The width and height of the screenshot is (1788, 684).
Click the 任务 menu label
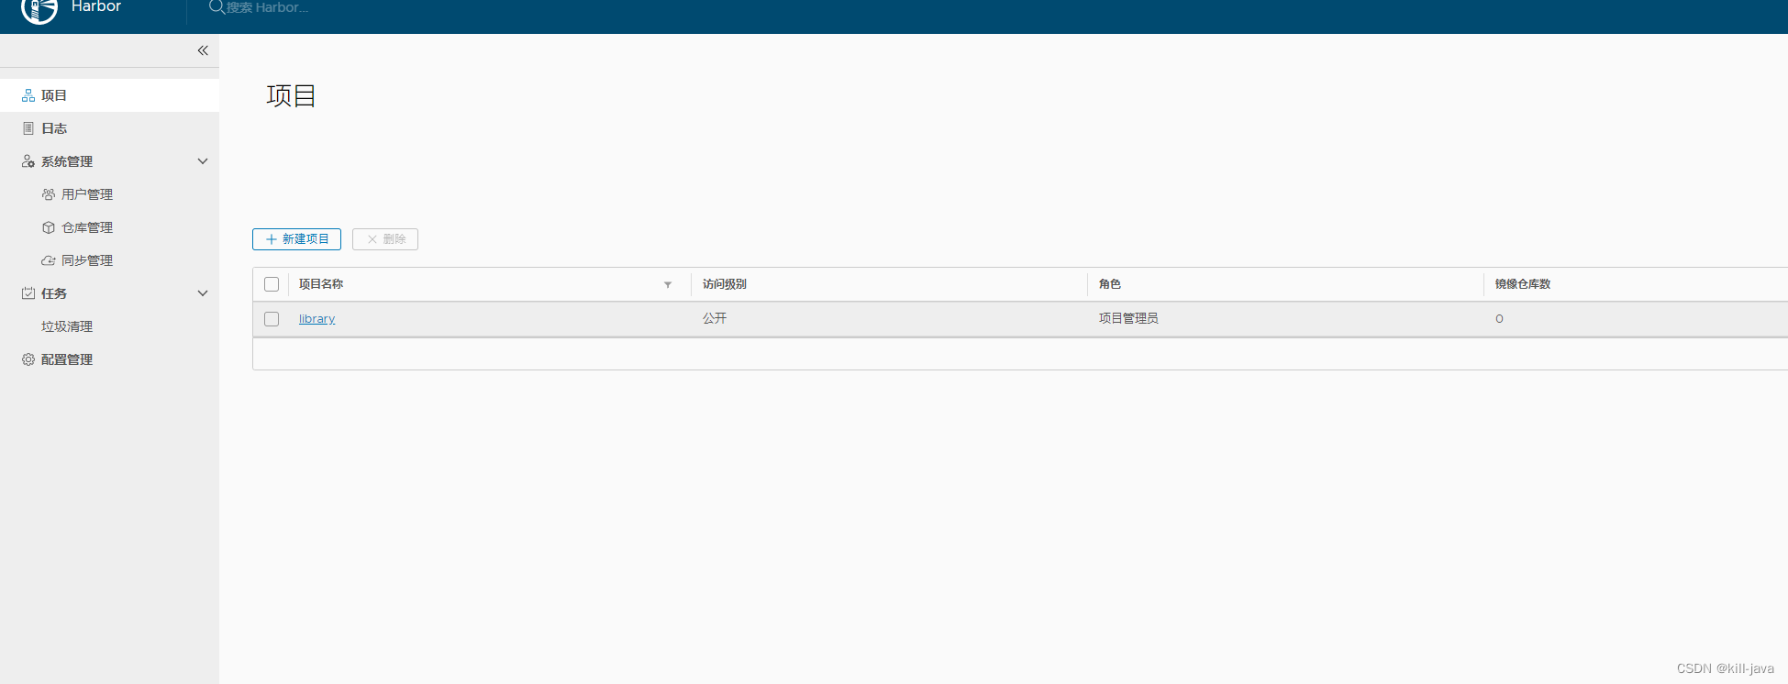point(54,293)
